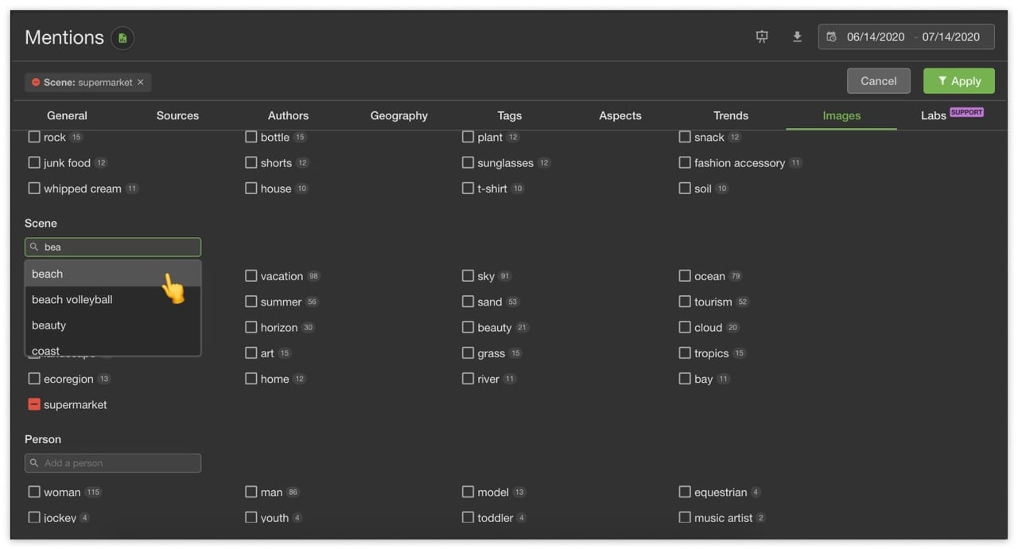Image resolution: width=1018 pixels, height=549 pixels.
Task: Click the Add a person input field
Action: 119,463
